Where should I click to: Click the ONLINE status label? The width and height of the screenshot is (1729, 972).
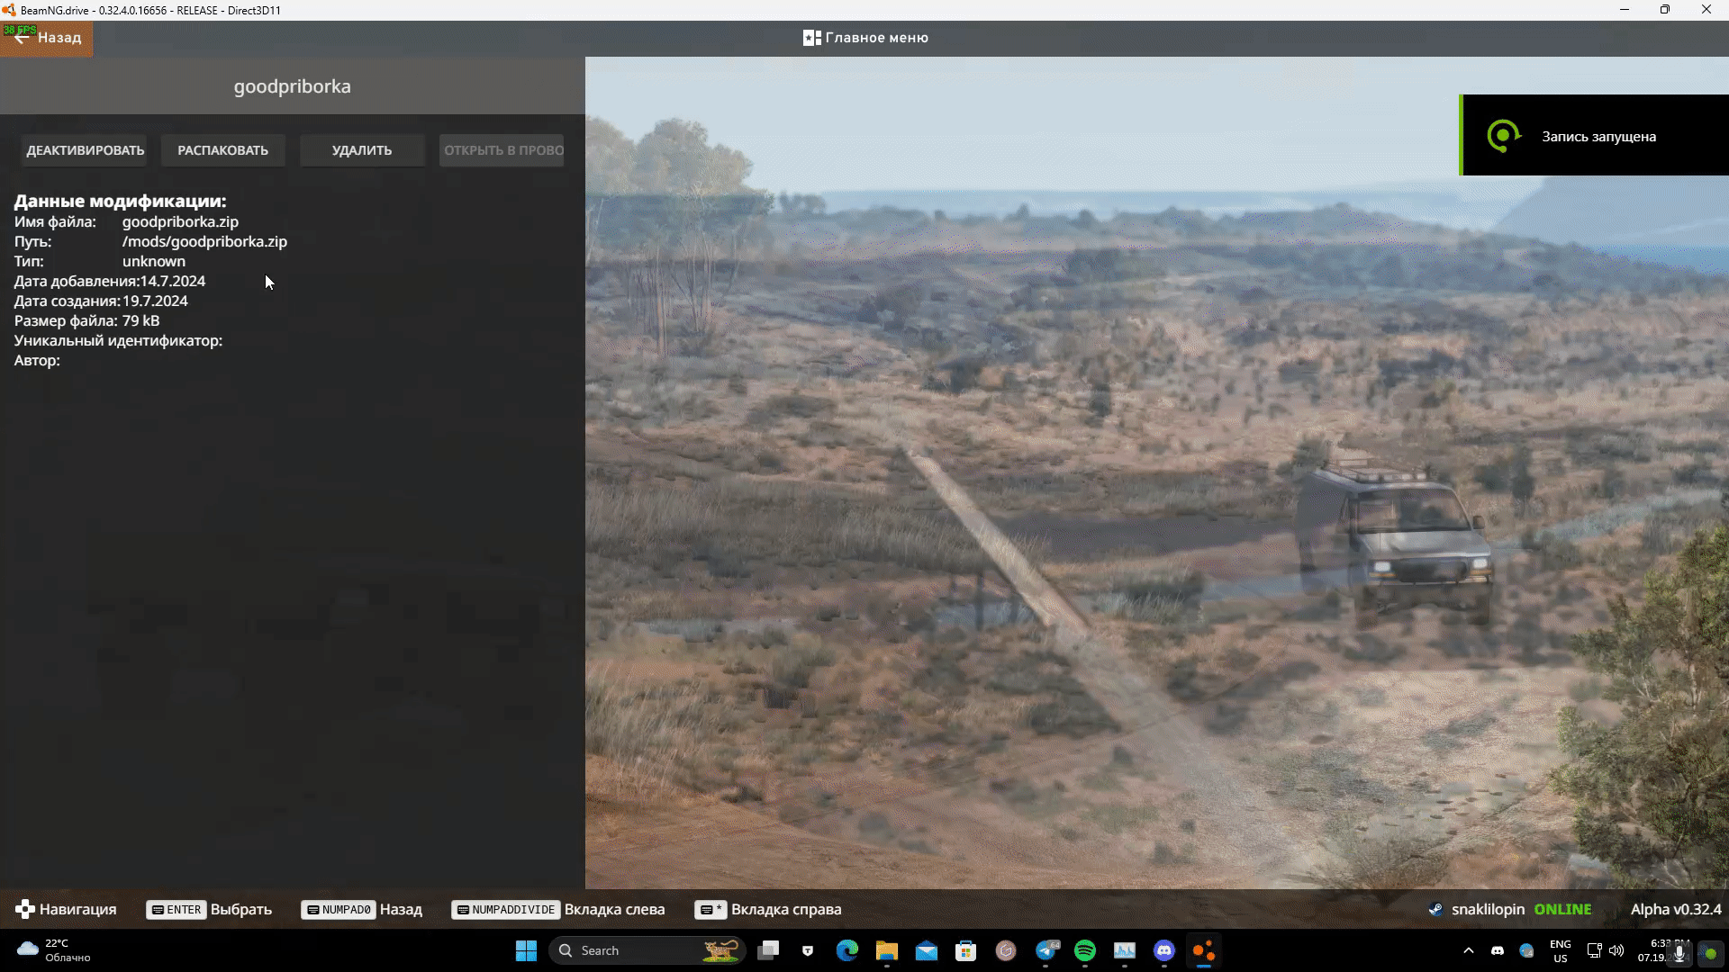coord(1562,909)
